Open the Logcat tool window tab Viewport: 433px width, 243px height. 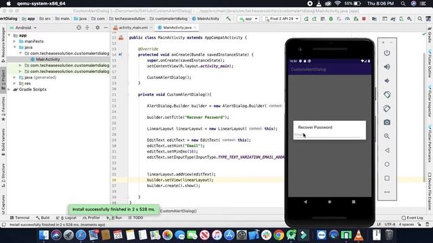(x=66, y=217)
